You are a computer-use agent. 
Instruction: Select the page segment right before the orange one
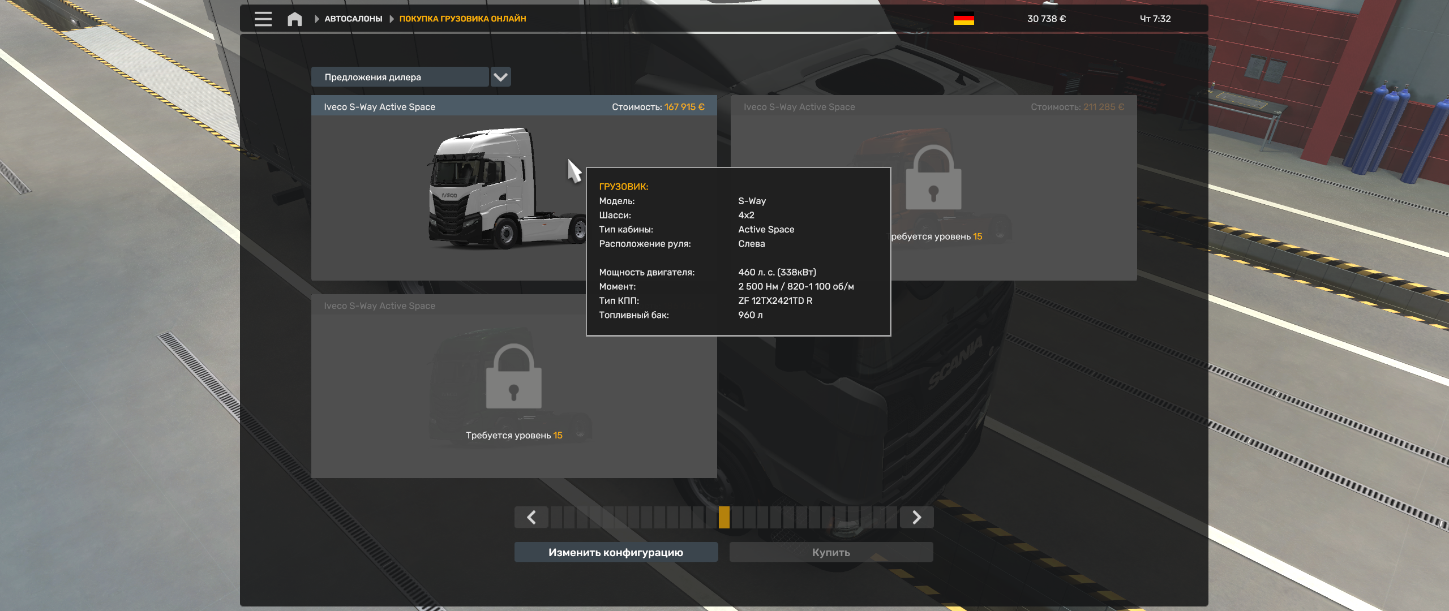tap(711, 517)
